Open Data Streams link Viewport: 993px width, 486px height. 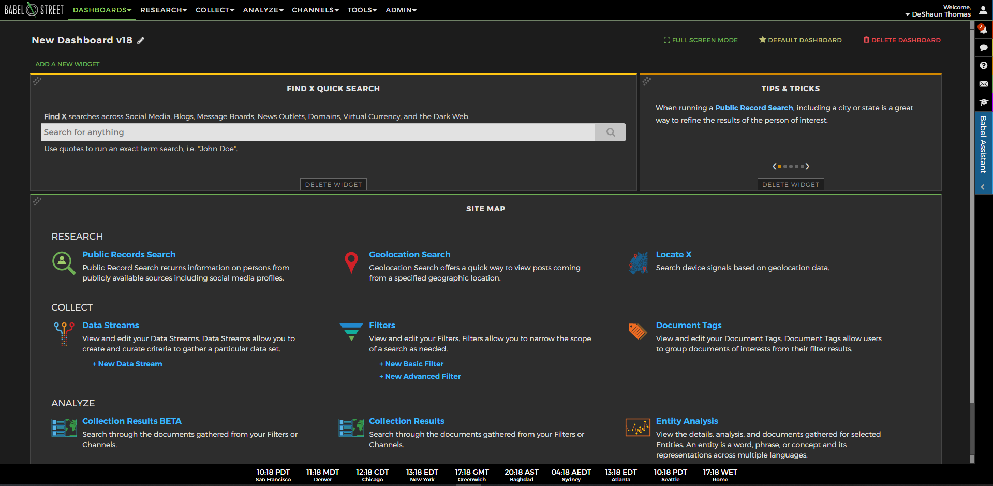coord(111,325)
